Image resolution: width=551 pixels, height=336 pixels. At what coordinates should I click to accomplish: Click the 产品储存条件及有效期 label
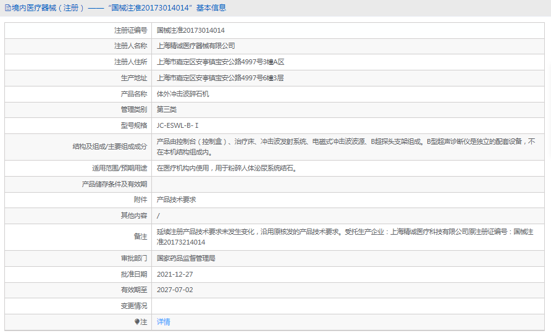pyautogui.click(x=114, y=184)
